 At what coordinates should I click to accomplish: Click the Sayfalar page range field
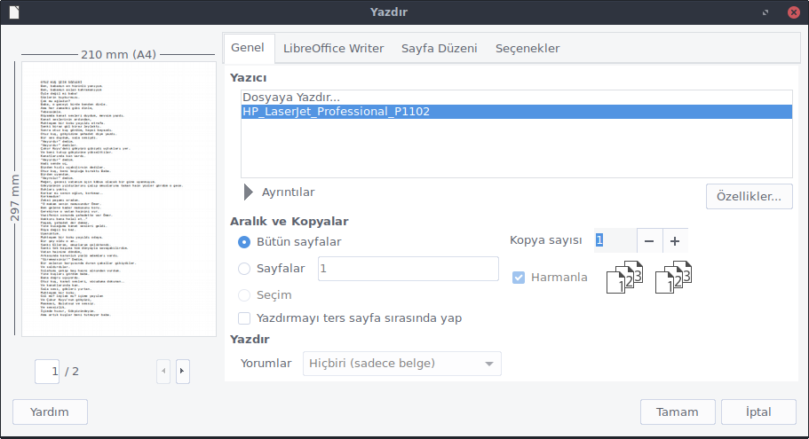pyautogui.click(x=408, y=269)
